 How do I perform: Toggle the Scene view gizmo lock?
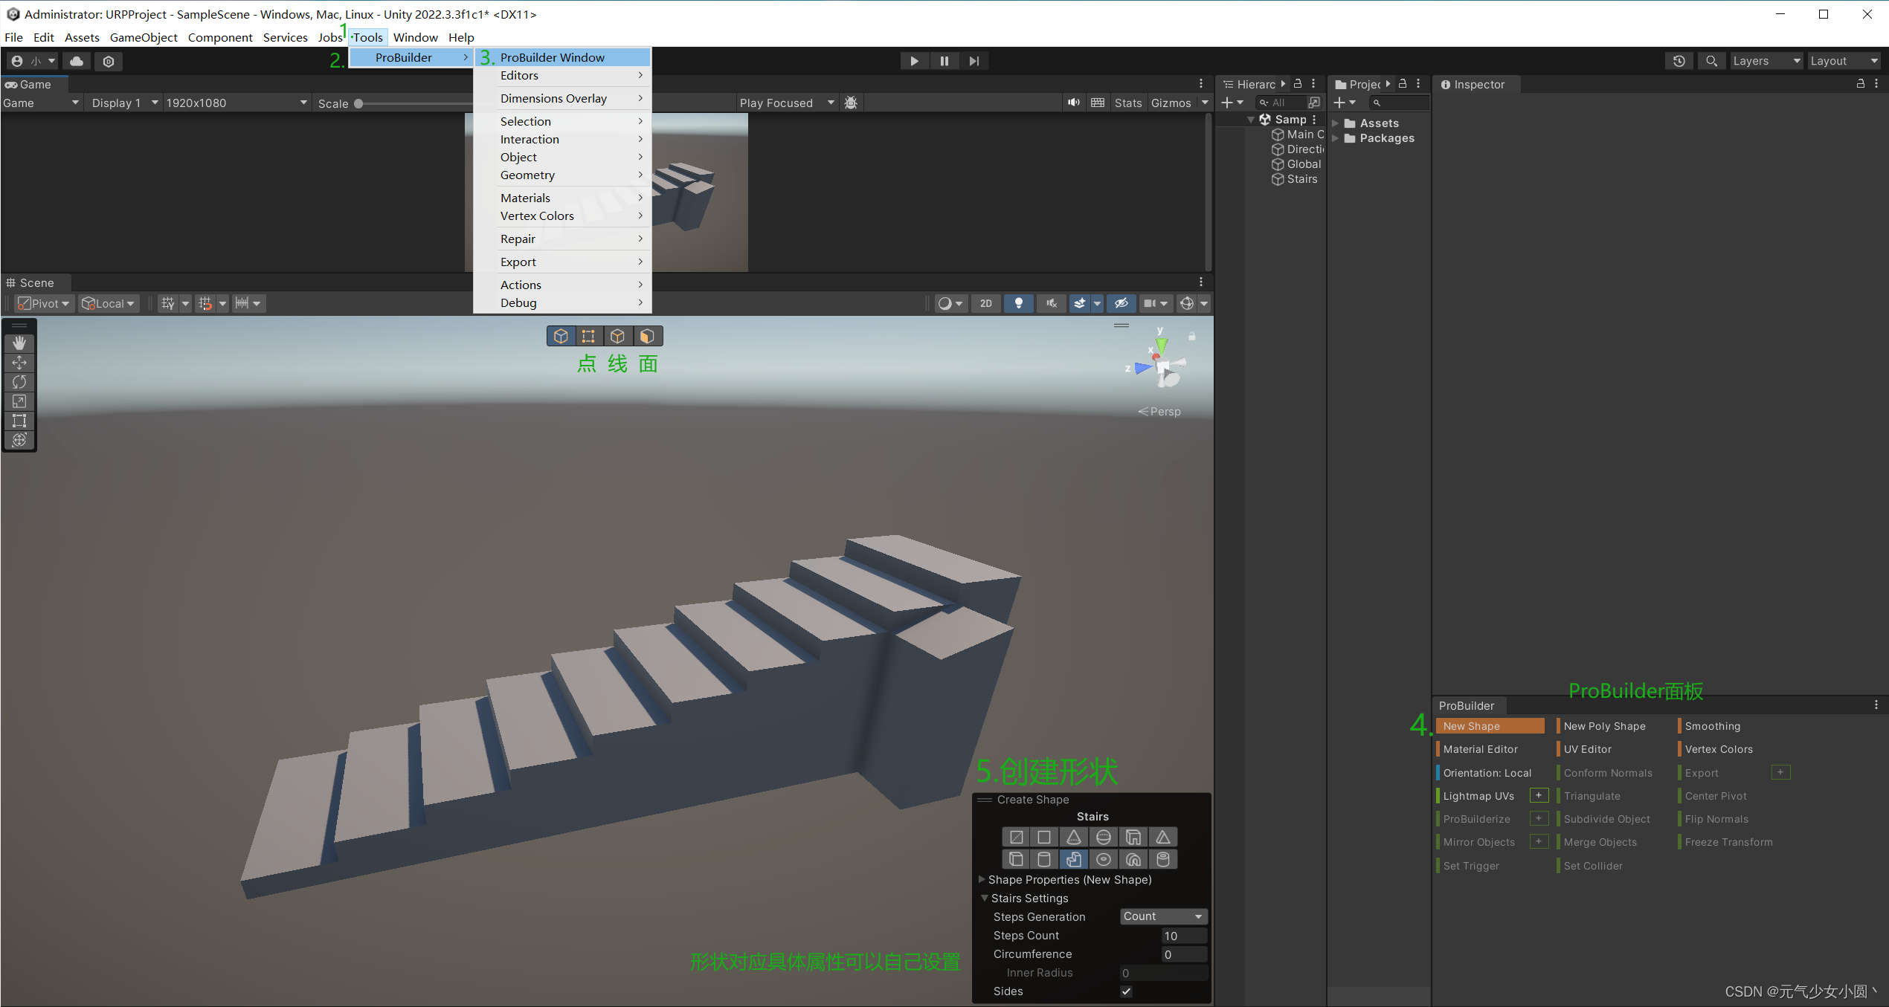pos(1191,337)
